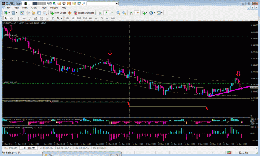Viewport: 260px width, 156px height.
Task: Select the Text Label tool
Action: point(53,18)
